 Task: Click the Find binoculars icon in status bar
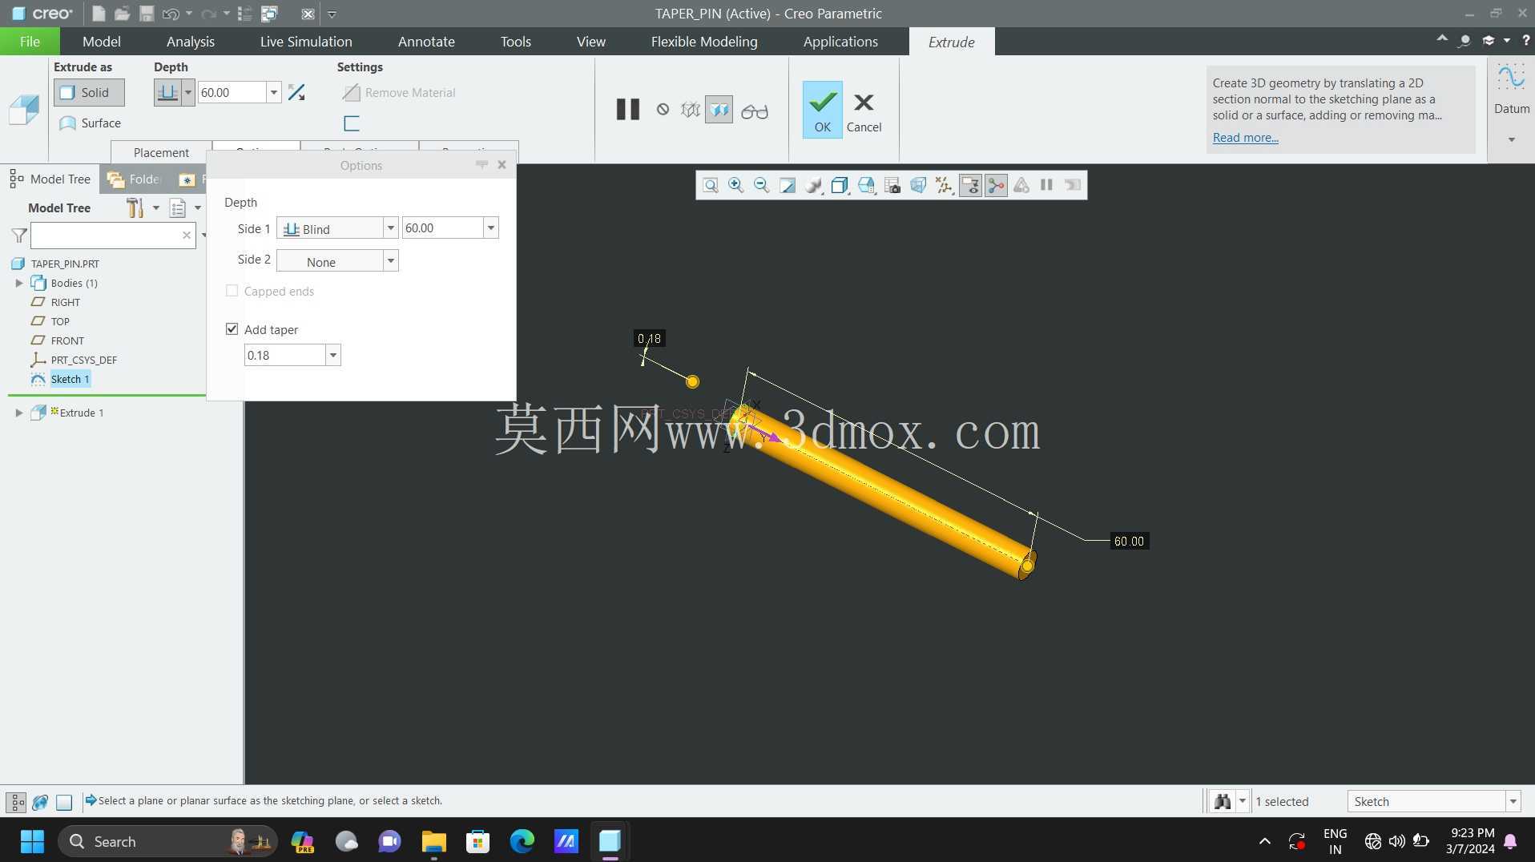[1223, 801]
